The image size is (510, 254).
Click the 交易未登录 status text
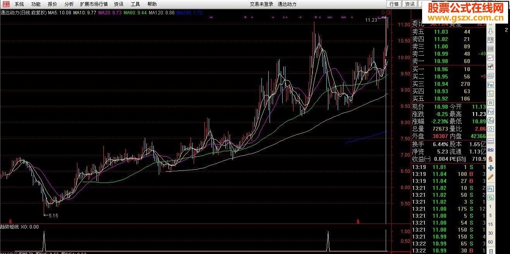(261, 4)
